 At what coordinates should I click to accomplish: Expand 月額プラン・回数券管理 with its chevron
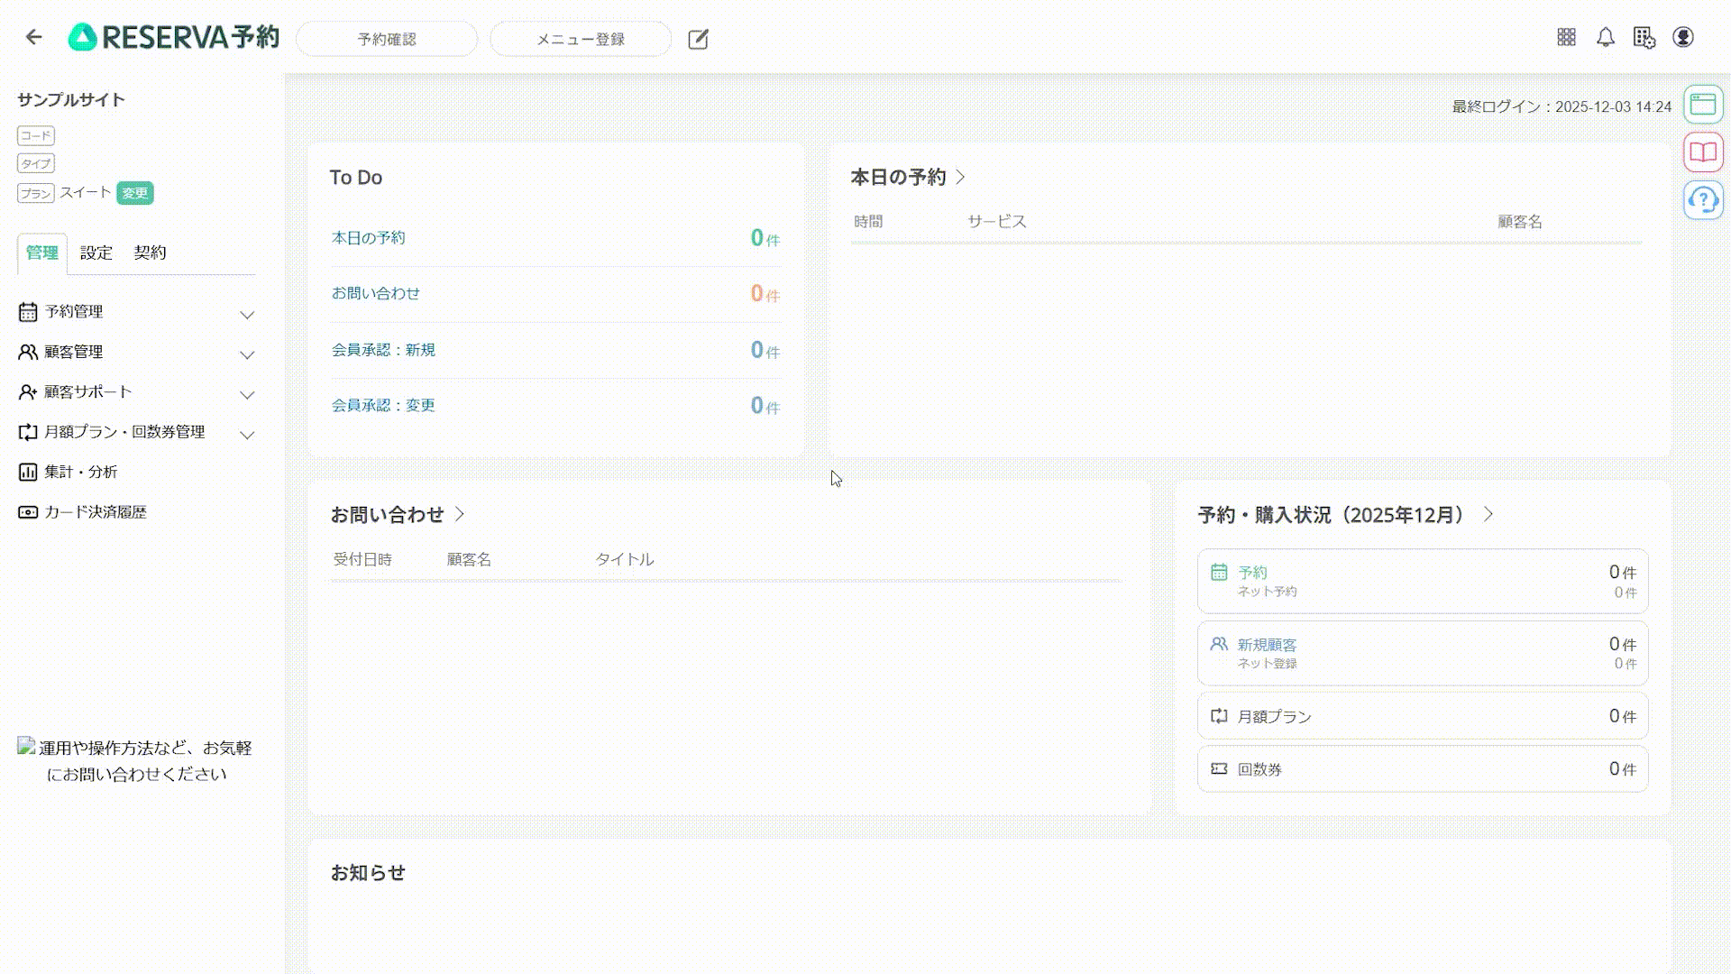(x=247, y=435)
